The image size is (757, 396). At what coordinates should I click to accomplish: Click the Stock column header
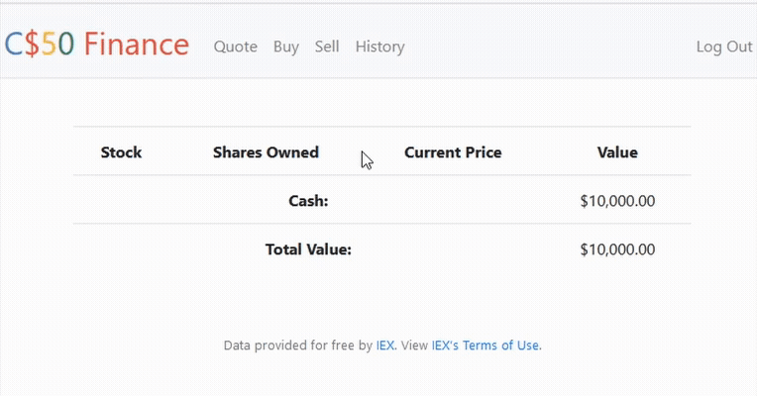(x=121, y=152)
